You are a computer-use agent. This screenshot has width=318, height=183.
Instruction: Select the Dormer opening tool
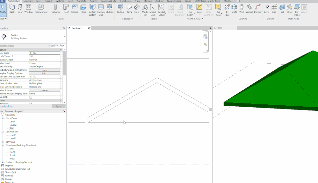[258, 9]
